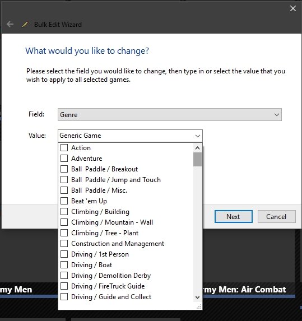Screen dimensions: 302x321
Task: Select Construction and Management checkbox
Action: (x=64, y=244)
